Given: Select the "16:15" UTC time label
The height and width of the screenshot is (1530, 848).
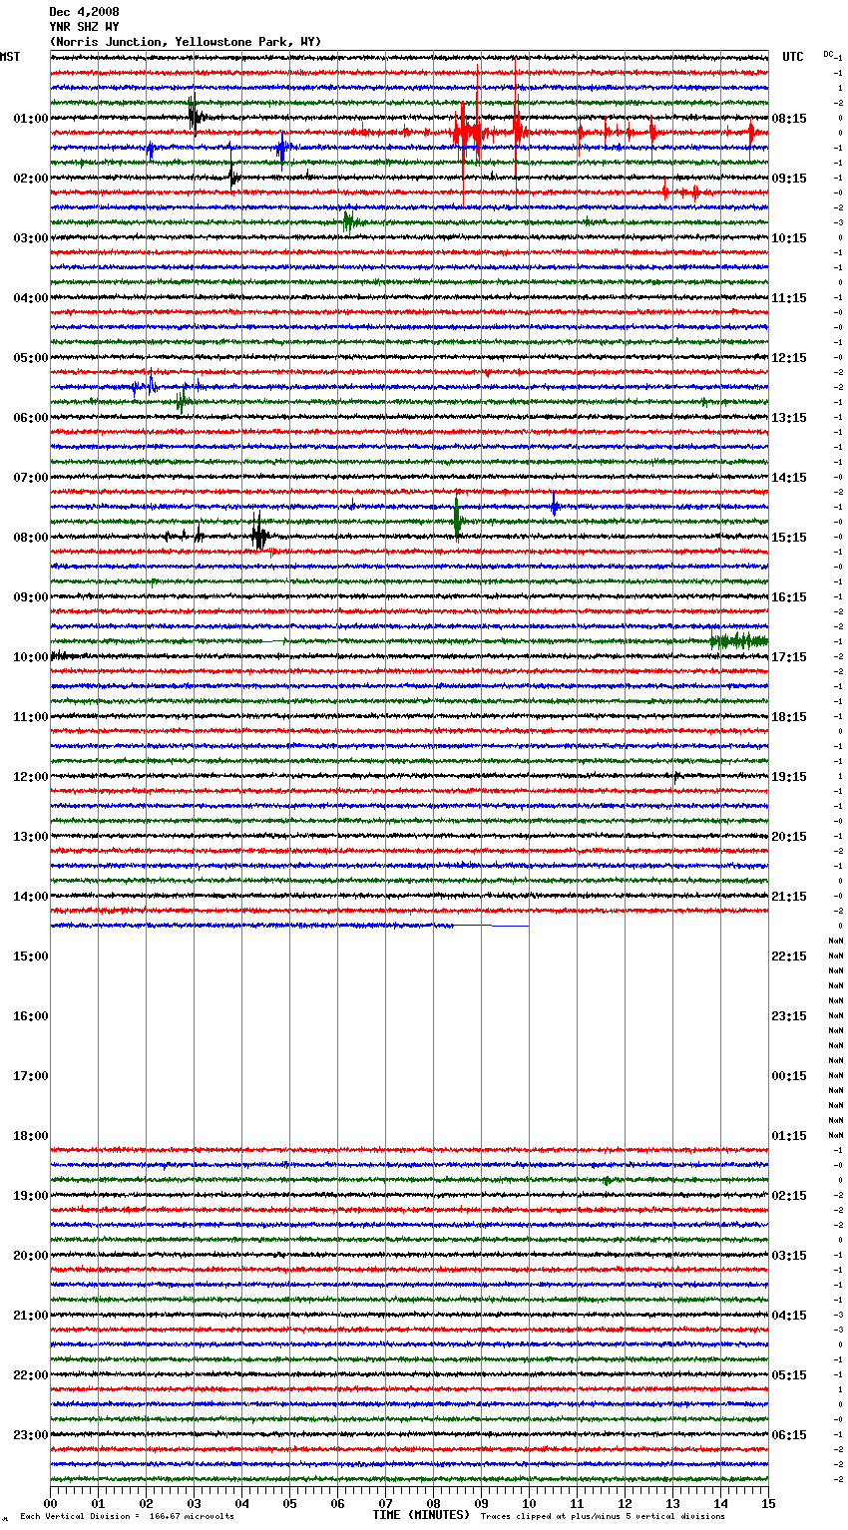Looking at the screenshot, I should pos(789,597).
